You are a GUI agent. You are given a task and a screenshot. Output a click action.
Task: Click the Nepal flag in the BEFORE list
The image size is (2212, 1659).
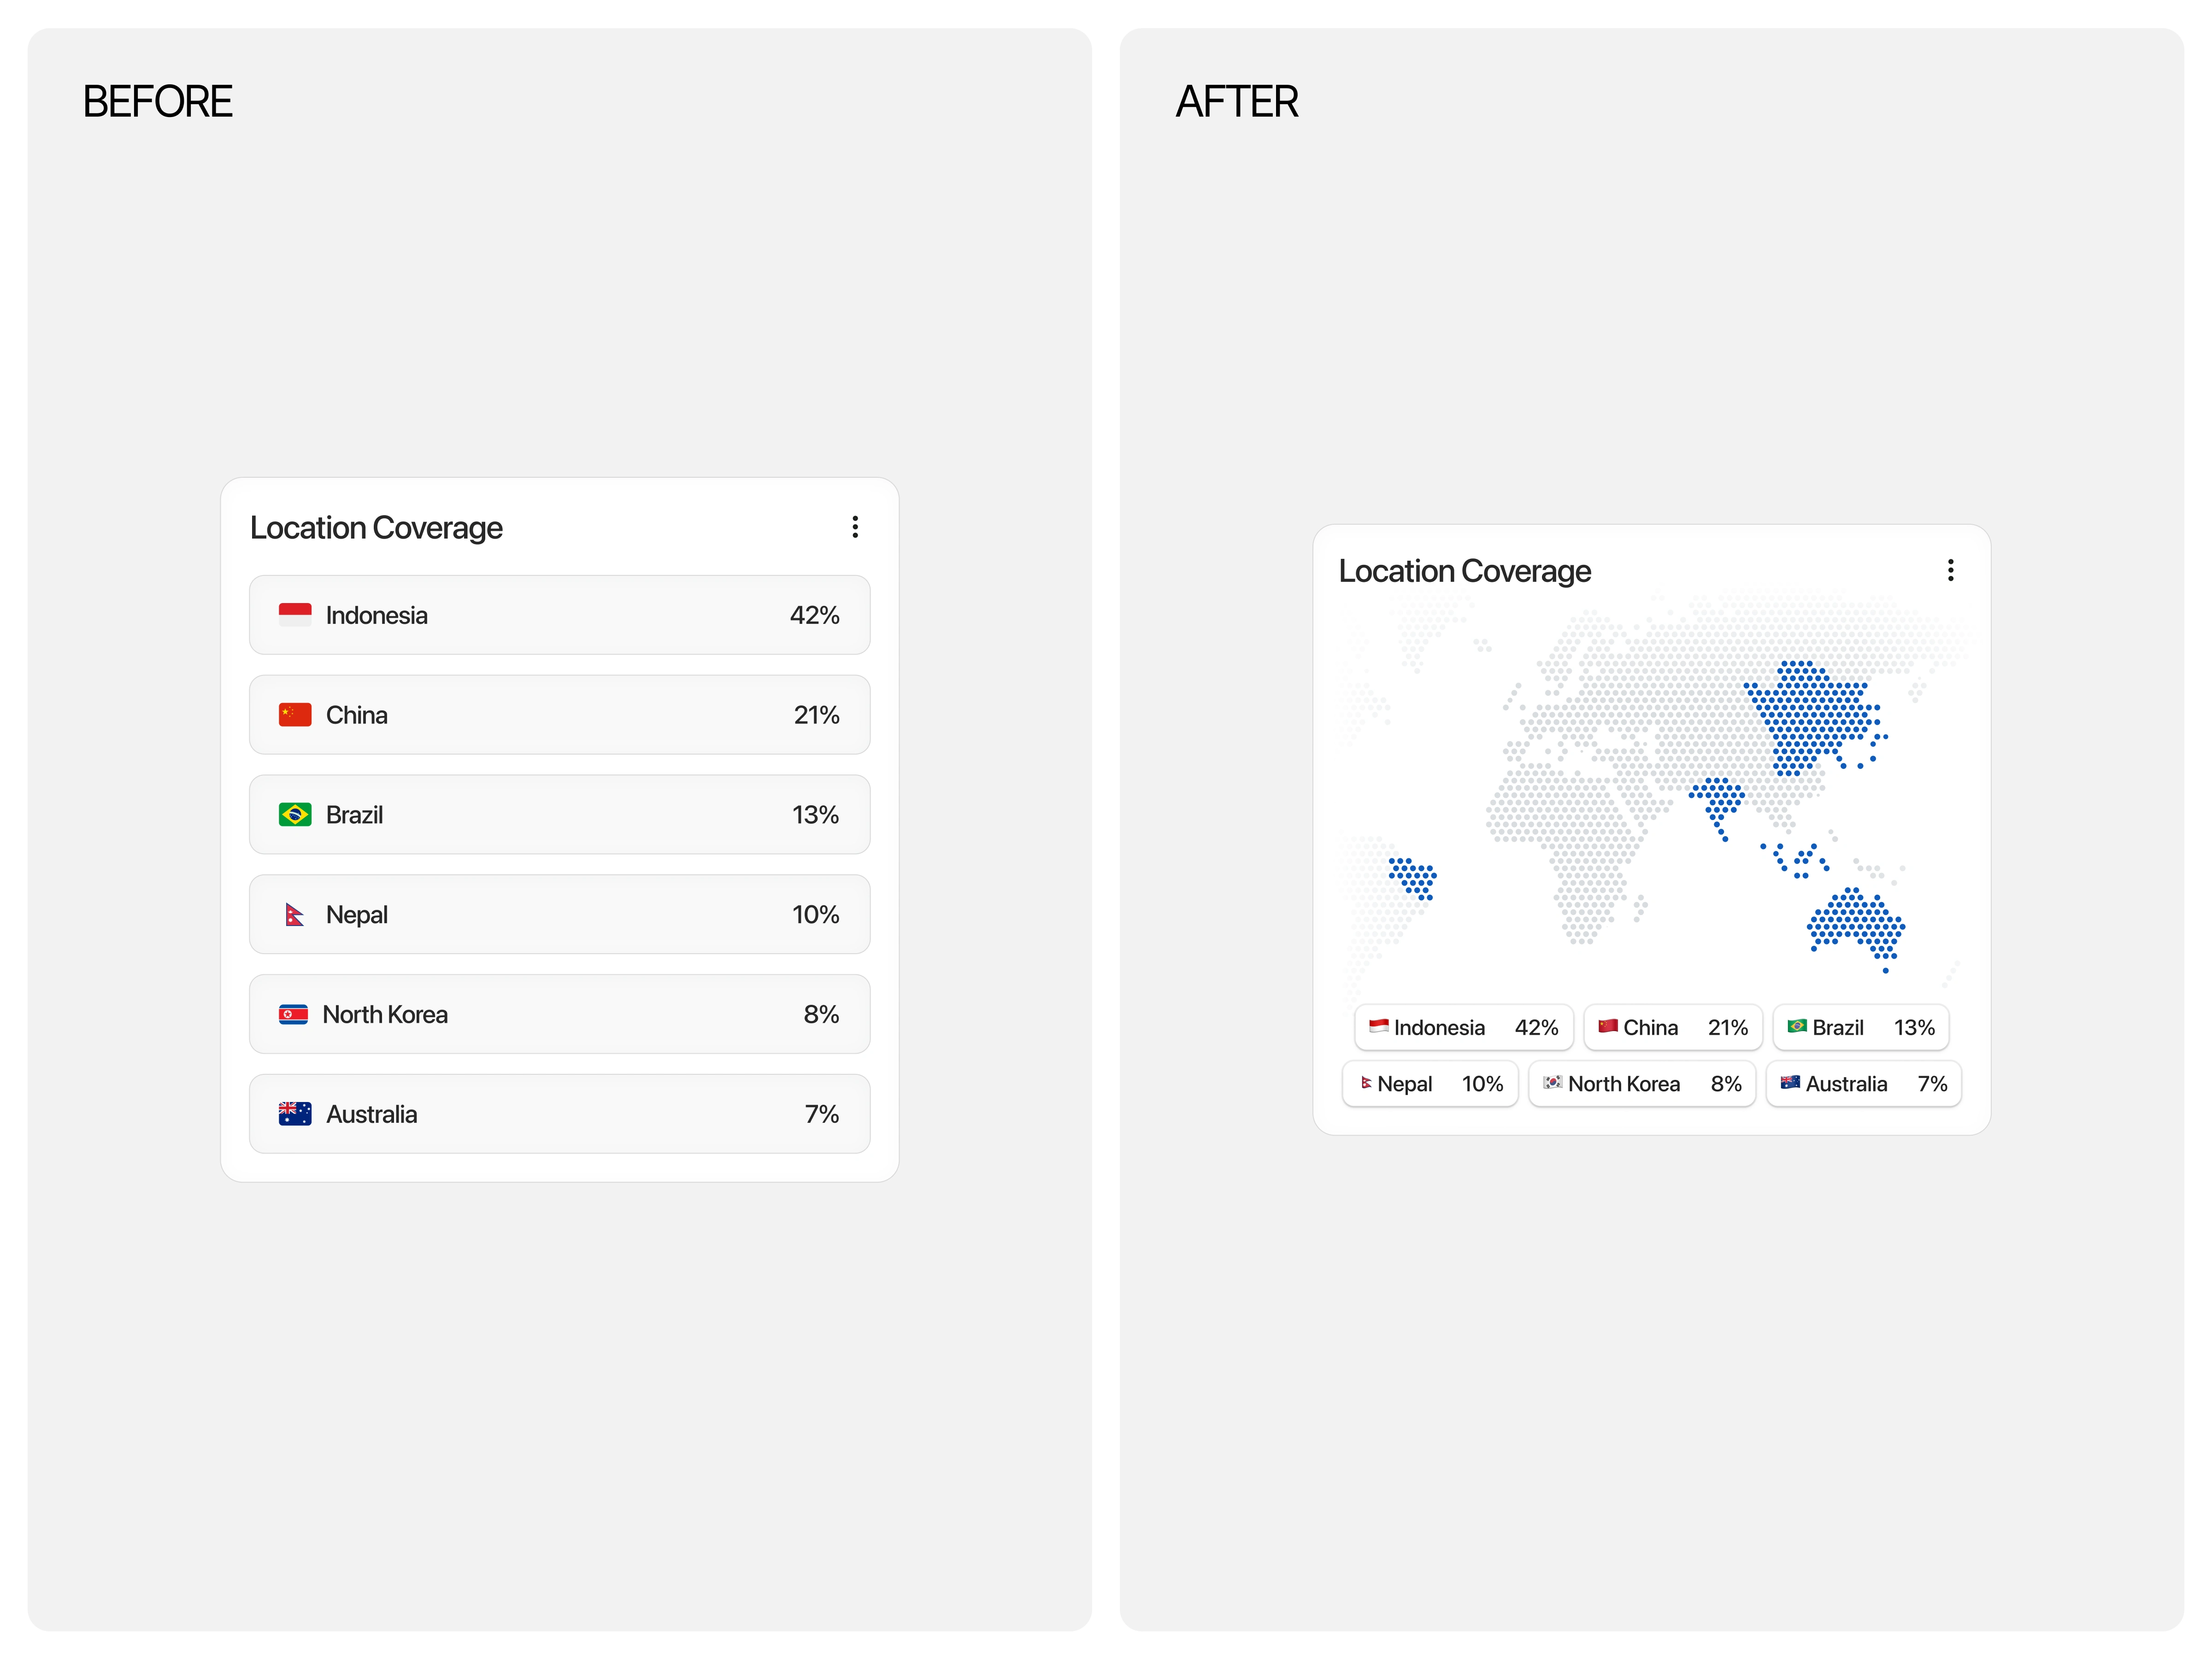(295, 915)
